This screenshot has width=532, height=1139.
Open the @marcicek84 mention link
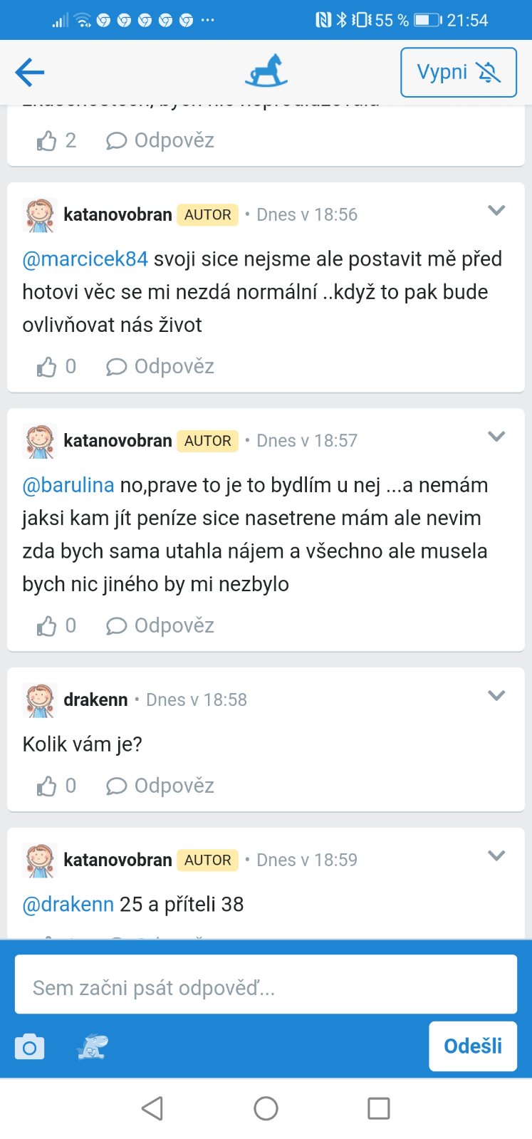[85, 259]
